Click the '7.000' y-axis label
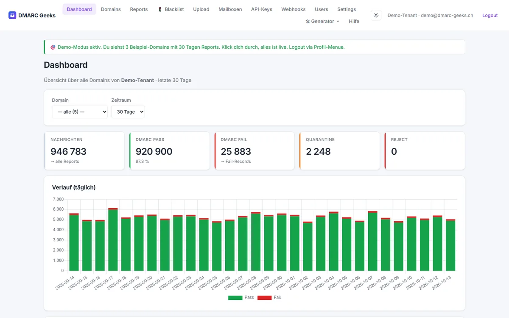509x318 pixels. coord(58,199)
